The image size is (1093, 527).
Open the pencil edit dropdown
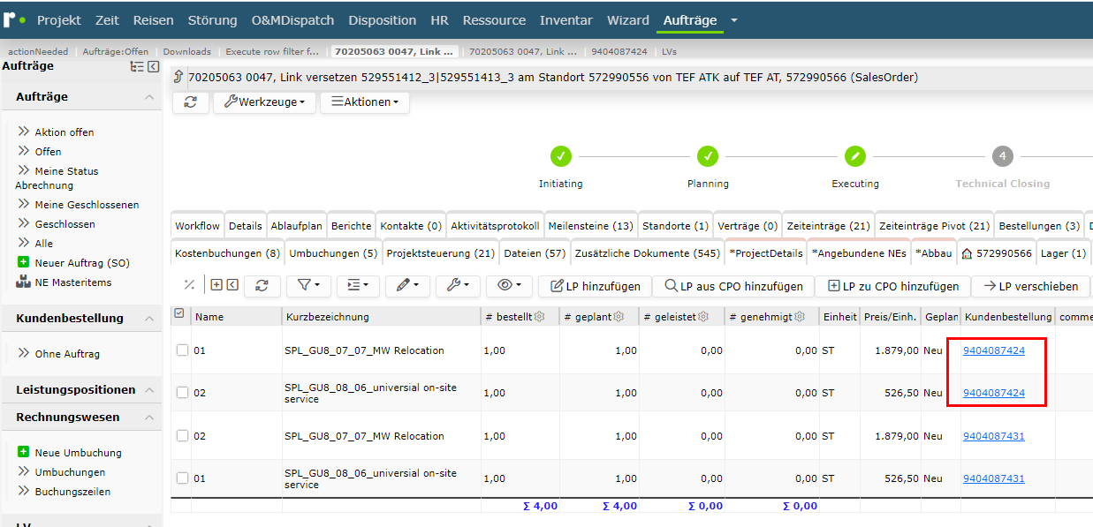pyautogui.click(x=407, y=285)
